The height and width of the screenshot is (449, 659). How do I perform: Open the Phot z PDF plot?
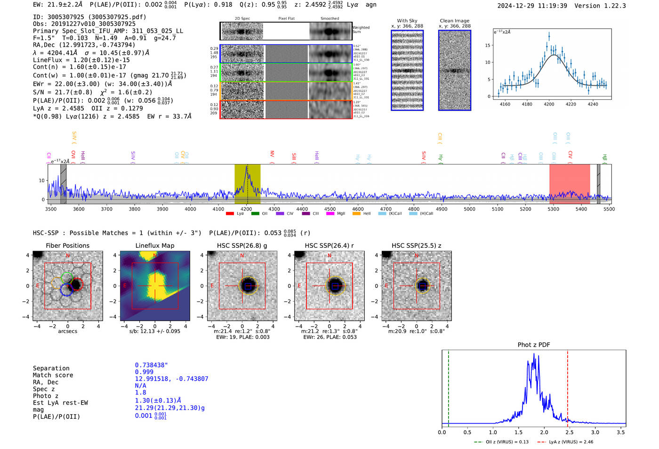534,388
